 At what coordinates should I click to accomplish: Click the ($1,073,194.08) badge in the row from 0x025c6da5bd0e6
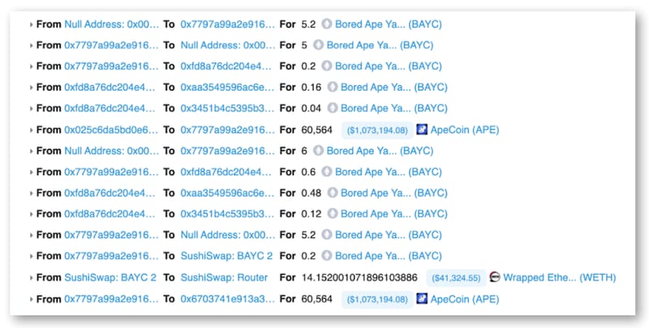[377, 131]
